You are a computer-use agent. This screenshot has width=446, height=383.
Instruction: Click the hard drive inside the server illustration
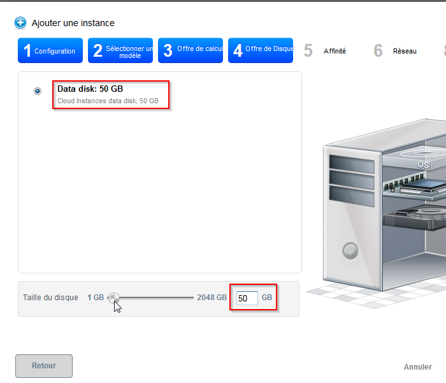point(417,219)
